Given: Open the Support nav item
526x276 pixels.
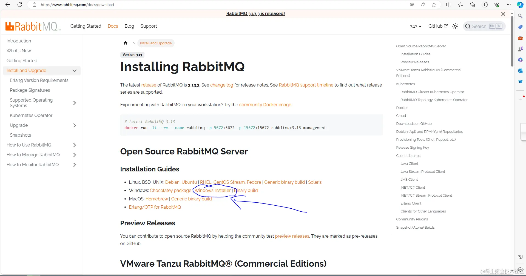Looking at the screenshot, I should pos(149,26).
